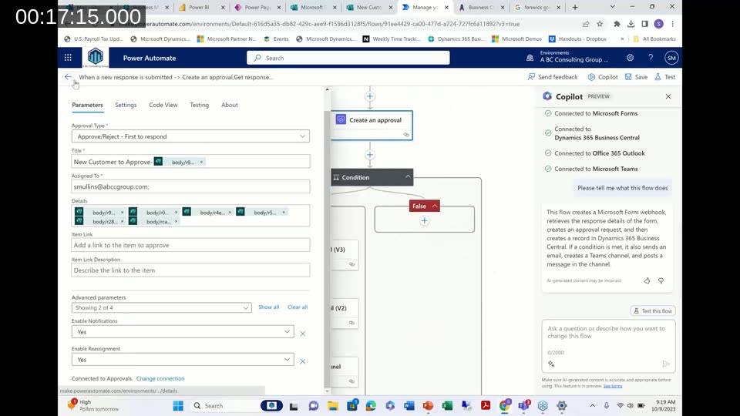Open the Enable Notifications dropdown
This screenshot has height=416, width=740.
pos(183,331)
